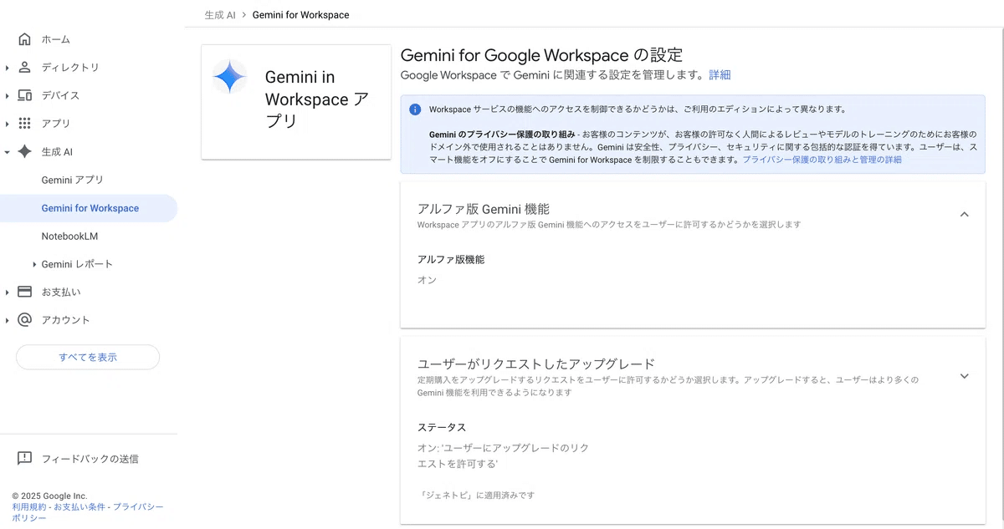
Task: Select NotebookLM in the sidebar
Action: tap(69, 237)
